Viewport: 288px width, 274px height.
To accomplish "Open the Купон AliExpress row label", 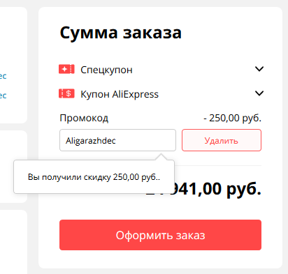I will coord(120,94).
